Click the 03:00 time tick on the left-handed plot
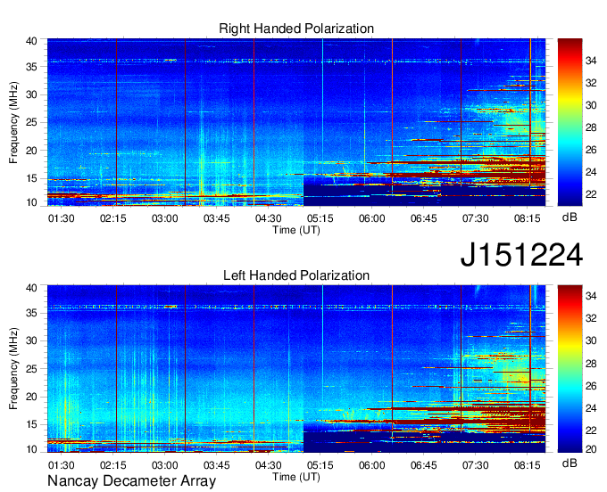The width and height of the screenshot is (607, 492). pos(165,465)
